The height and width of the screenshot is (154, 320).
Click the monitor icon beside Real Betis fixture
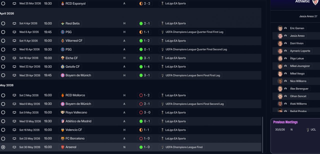14,23
